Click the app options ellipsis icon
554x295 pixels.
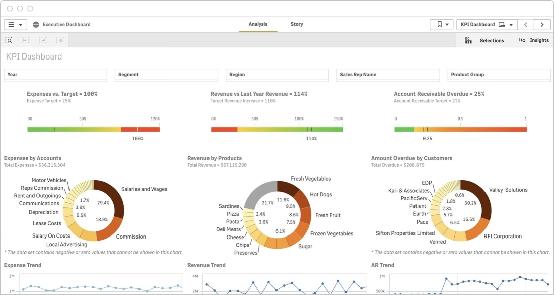click(36, 24)
